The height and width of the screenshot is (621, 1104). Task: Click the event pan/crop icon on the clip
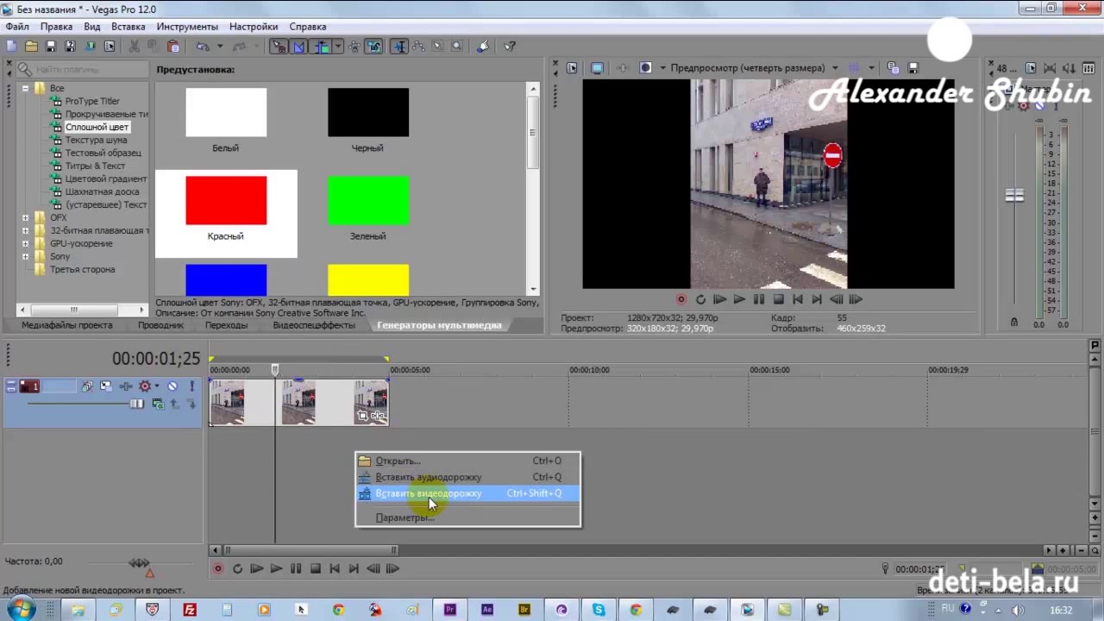(x=363, y=416)
